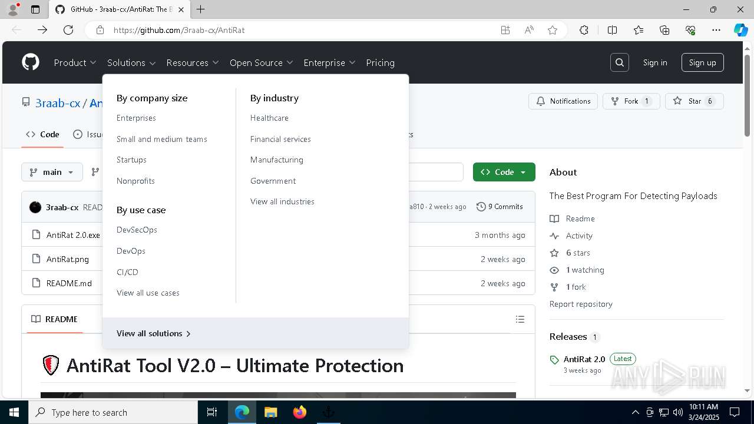Open Windows notification center icon

click(x=735, y=412)
